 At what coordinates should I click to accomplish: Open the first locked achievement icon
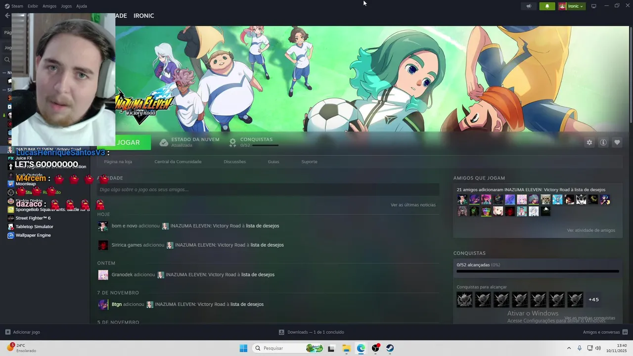[x=464, y=300]
